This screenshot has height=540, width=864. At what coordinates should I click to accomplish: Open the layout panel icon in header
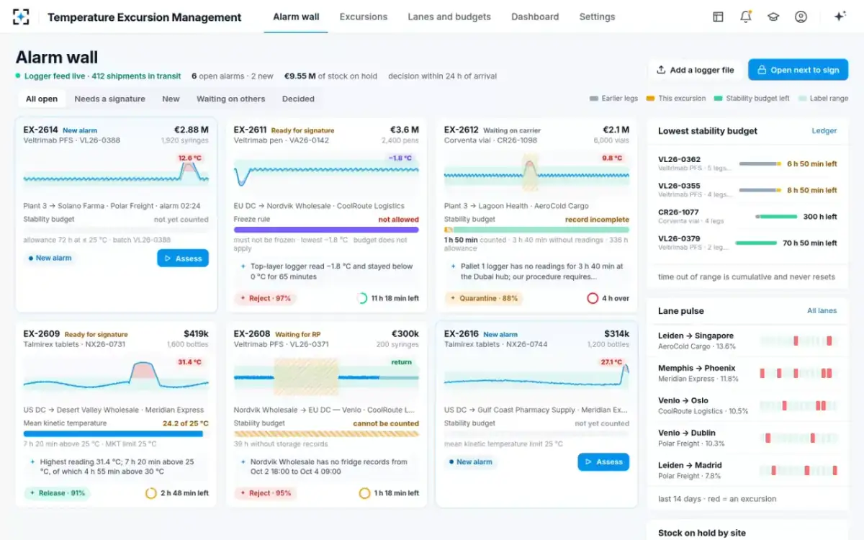(718, 17)
